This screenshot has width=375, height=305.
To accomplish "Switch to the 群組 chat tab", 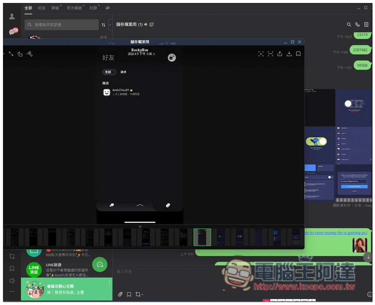I will pos(55,8).
